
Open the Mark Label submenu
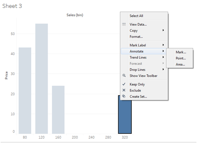[144, 45]
